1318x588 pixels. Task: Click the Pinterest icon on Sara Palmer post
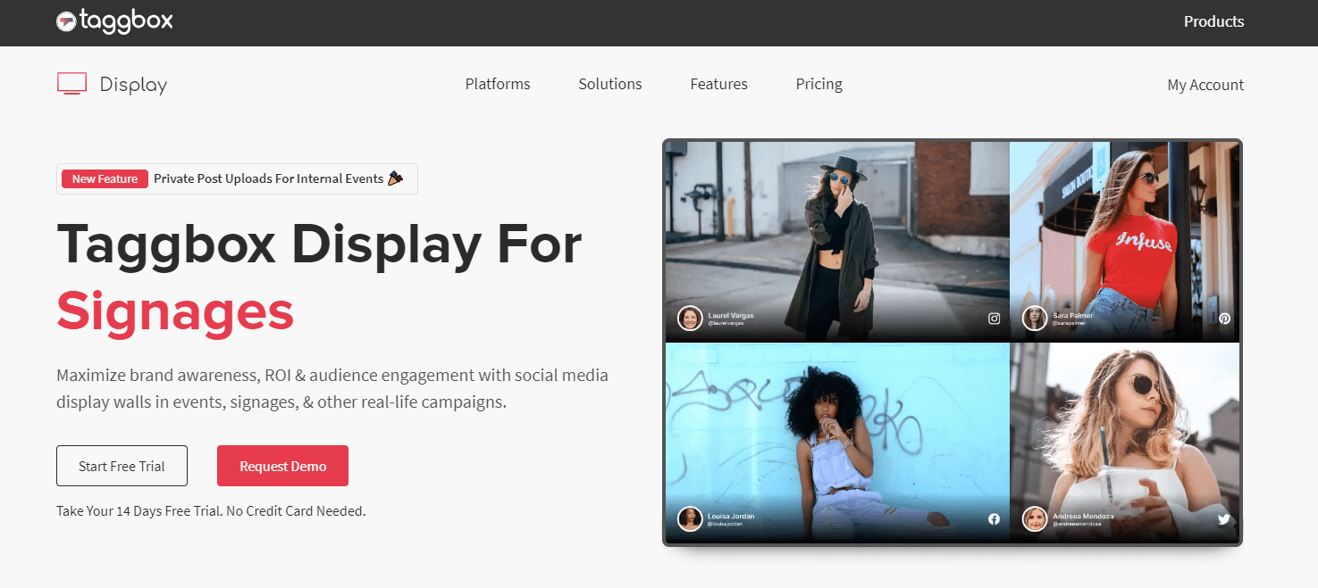point(1224,319)
